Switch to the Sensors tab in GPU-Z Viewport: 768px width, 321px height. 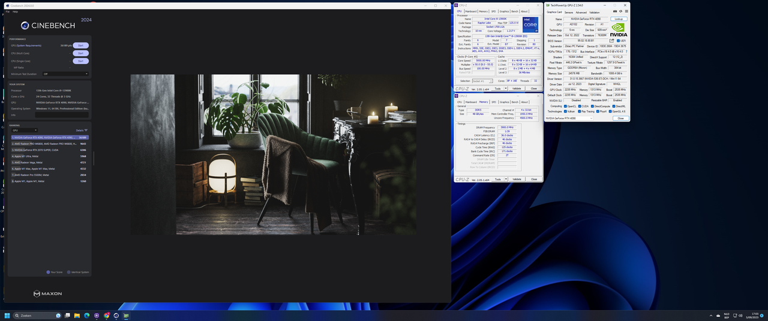click(568, 12)
